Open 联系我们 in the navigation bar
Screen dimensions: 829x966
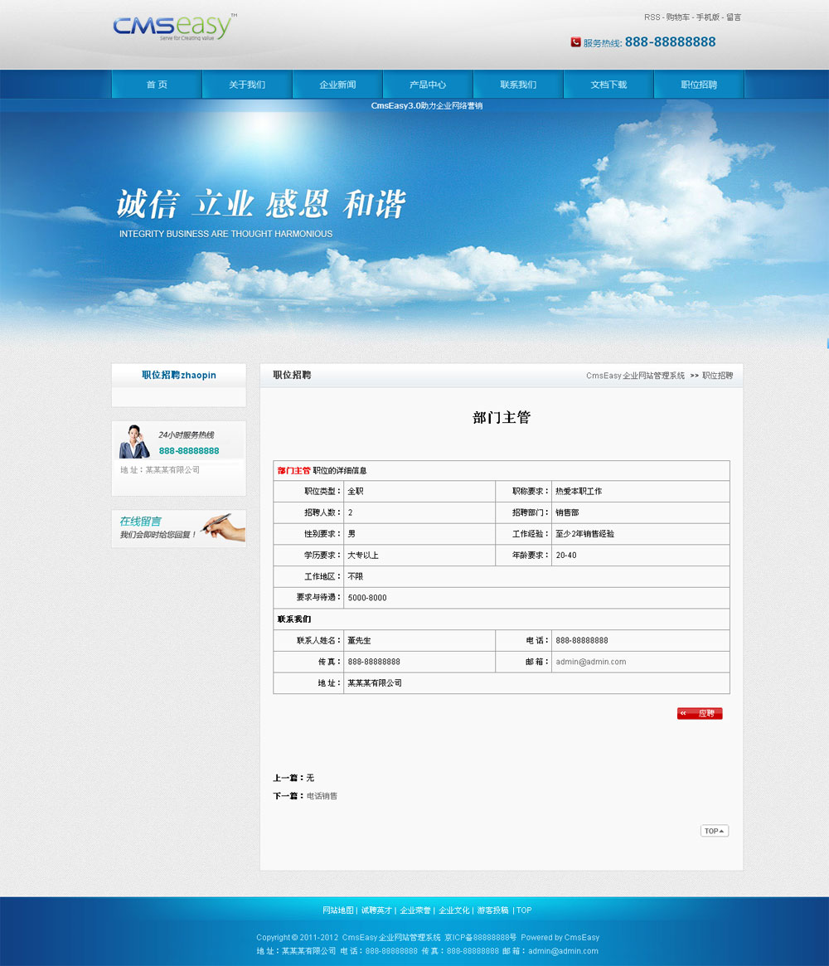[x=518, y=85]
